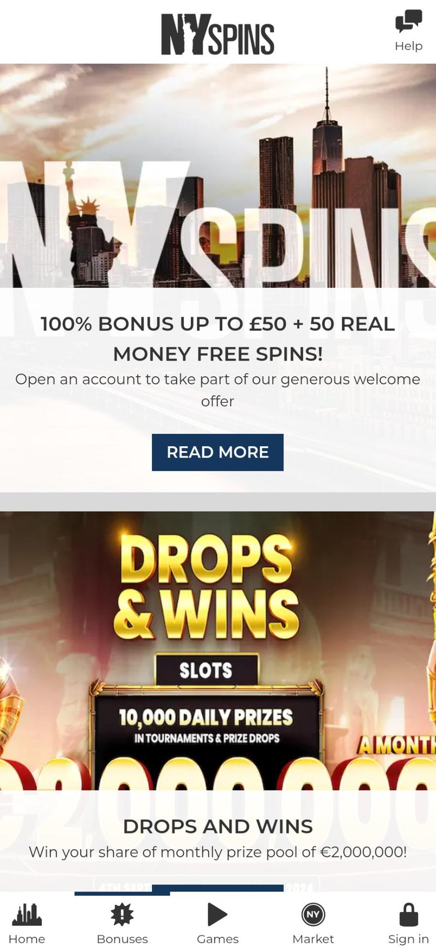
Task: Click the READ MORE button
Action: pos(217,452)
